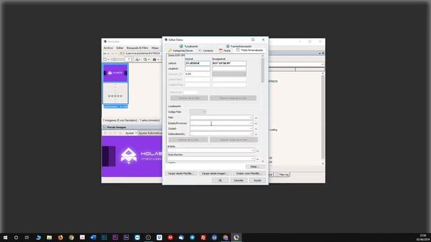
Task: Expand the Sublocalización dropdown
Action: point(251,134)
